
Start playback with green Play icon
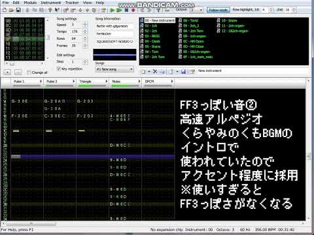tap(113, 10)
